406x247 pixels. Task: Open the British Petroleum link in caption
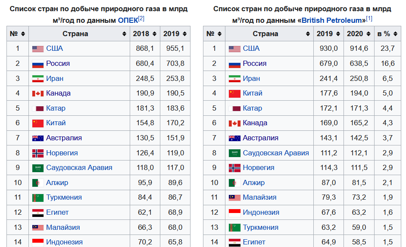click(x=332, y=20)
